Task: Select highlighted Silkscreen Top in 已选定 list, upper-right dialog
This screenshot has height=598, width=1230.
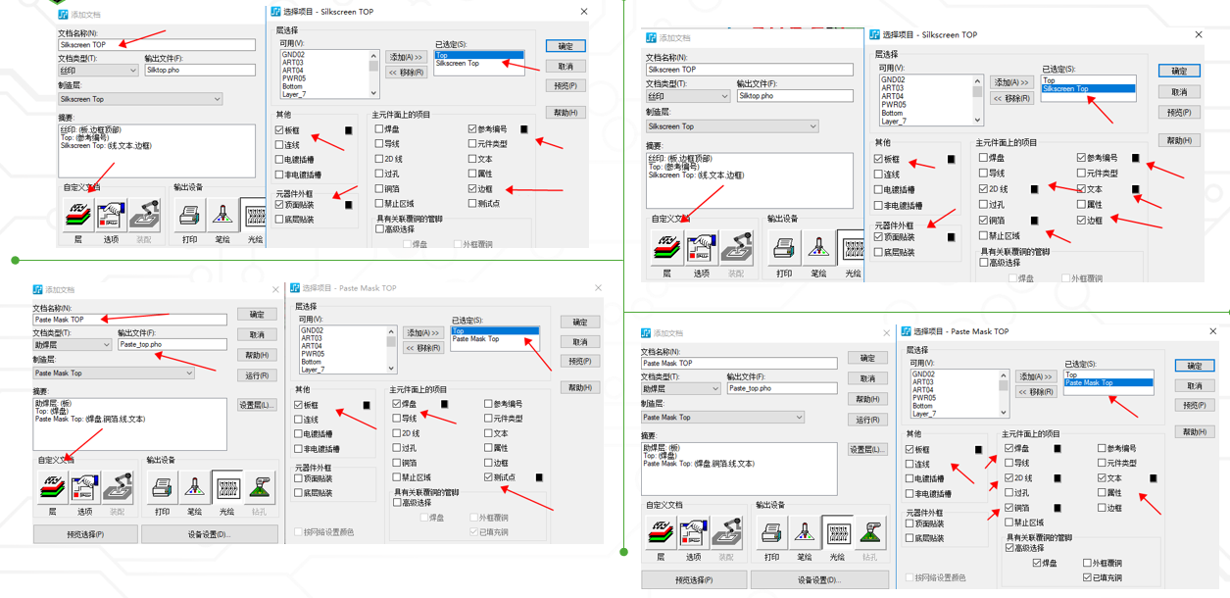Action: point(1088,89)
